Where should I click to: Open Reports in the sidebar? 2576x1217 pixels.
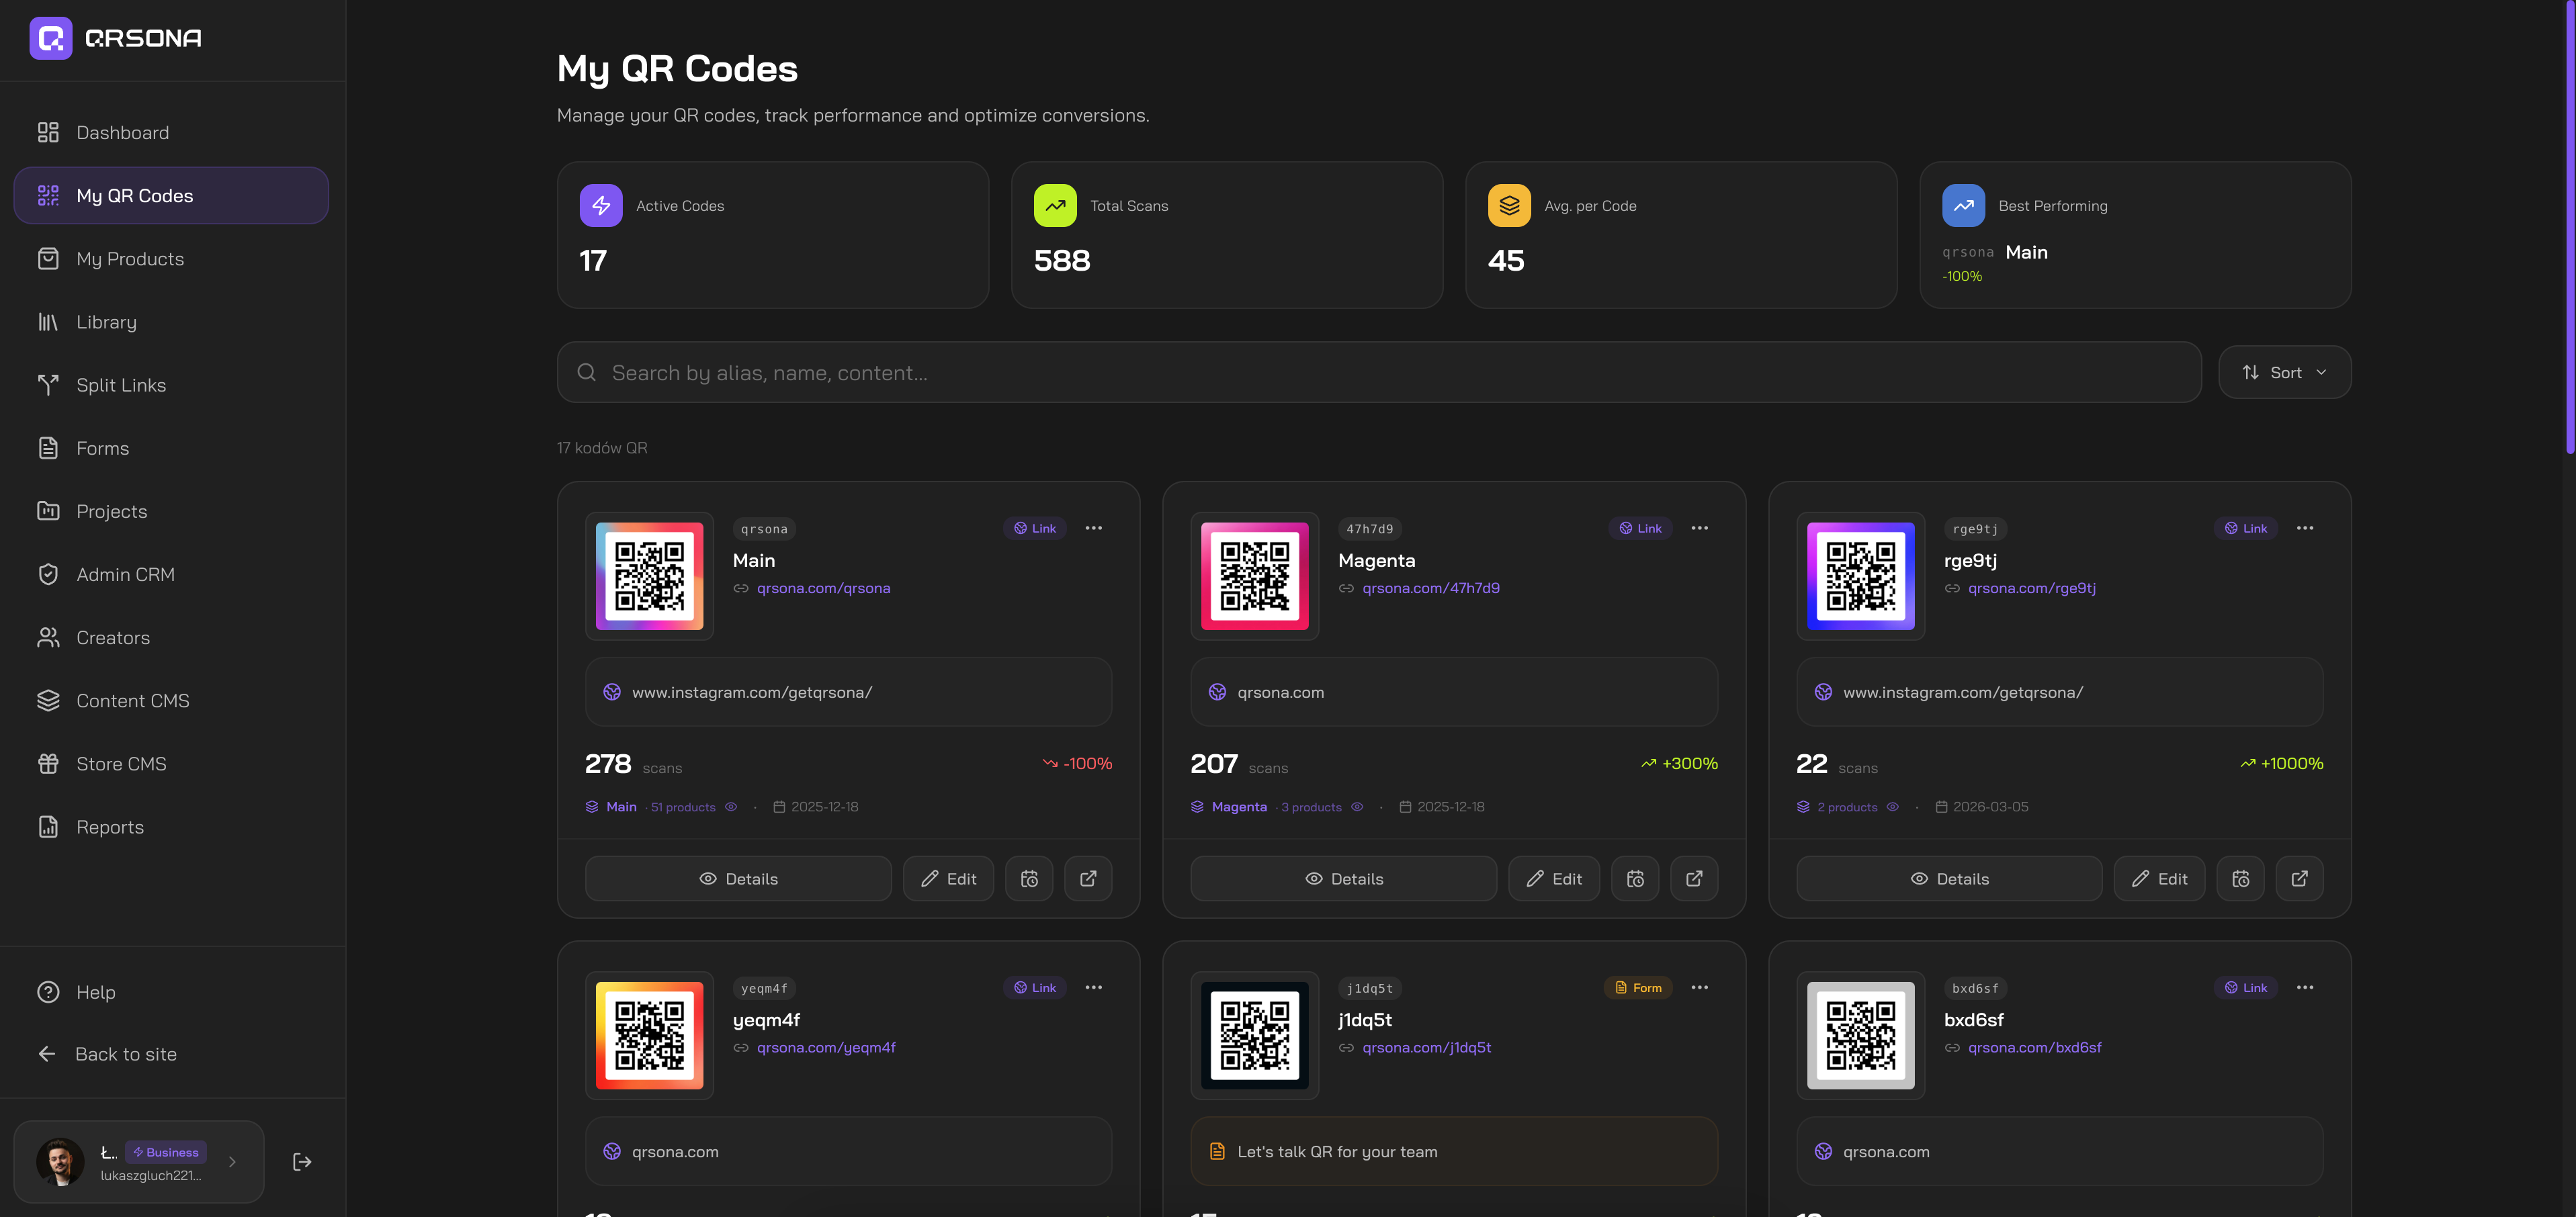171,827
